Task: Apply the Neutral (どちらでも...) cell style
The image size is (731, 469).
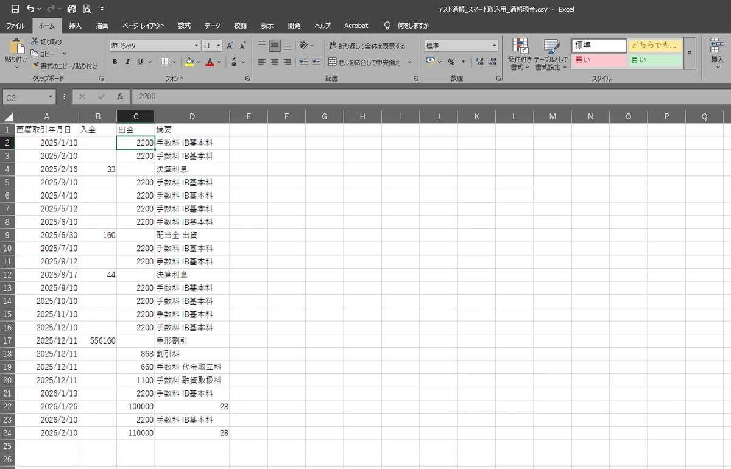Action: click(655, 46)
